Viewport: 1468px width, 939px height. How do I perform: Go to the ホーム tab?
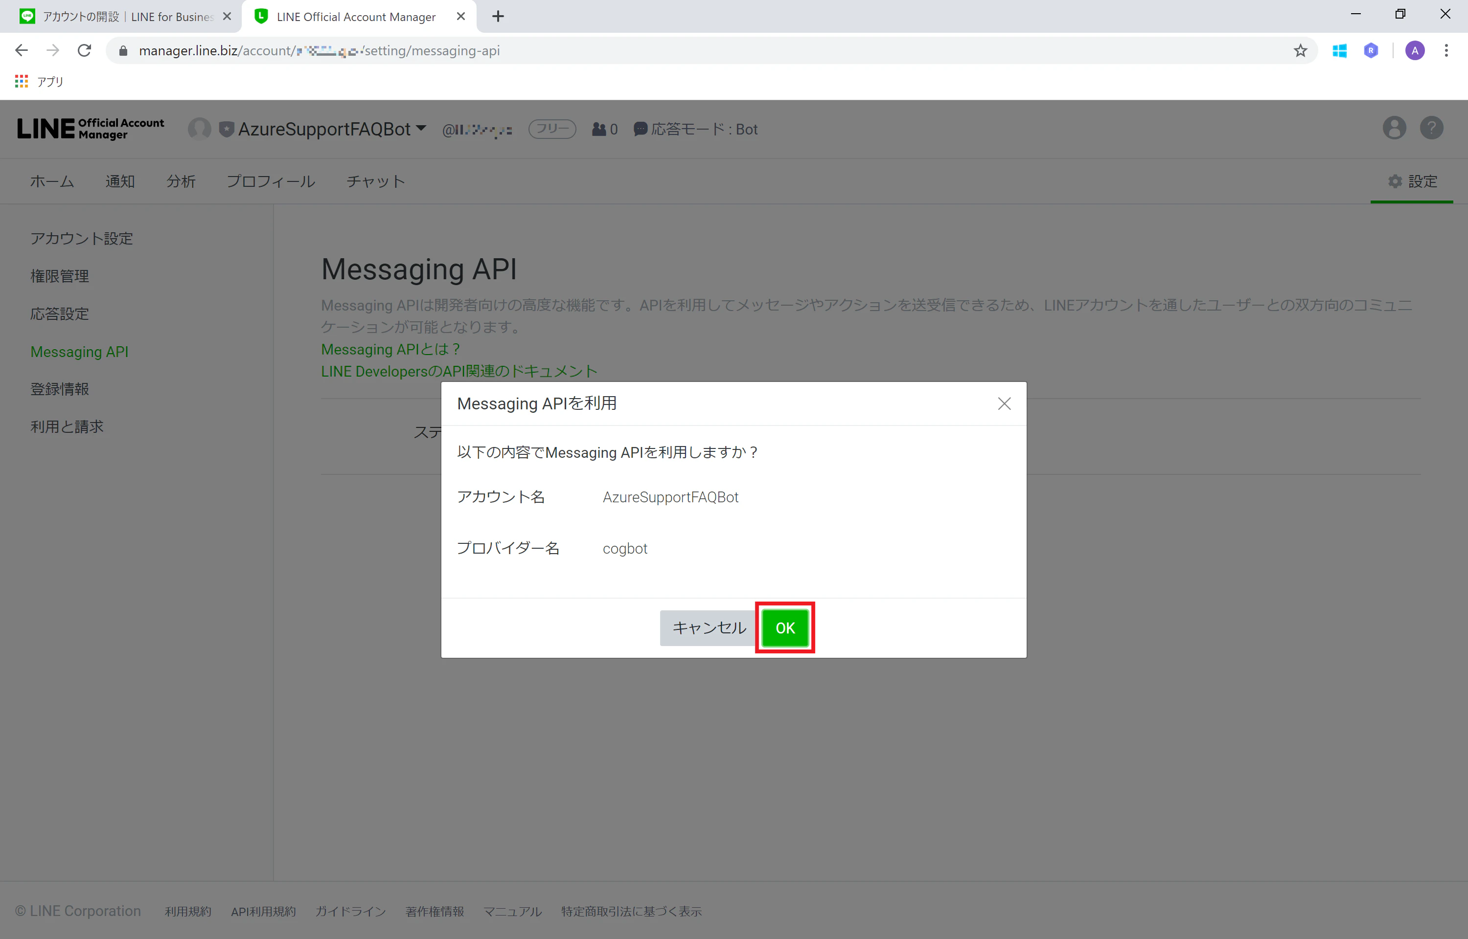point(52,181)
